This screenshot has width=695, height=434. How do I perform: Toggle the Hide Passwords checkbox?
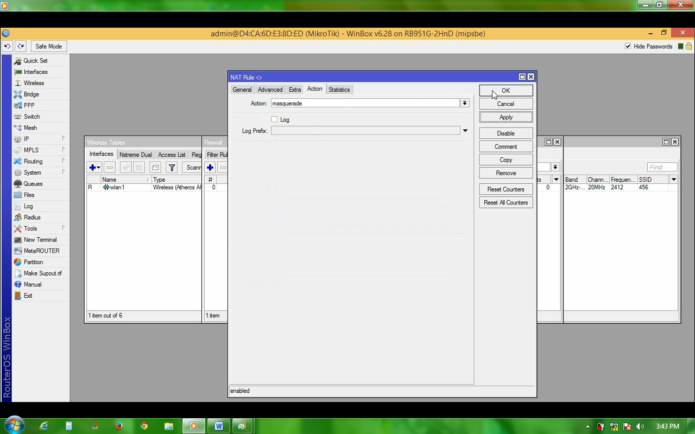click(628, 47)
